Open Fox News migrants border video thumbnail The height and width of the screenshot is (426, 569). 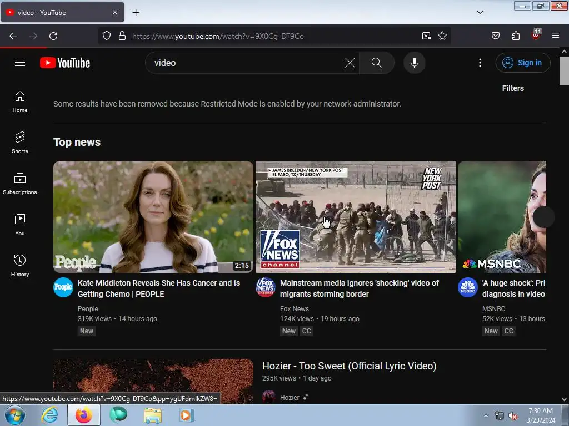click(x=355, y=217)
